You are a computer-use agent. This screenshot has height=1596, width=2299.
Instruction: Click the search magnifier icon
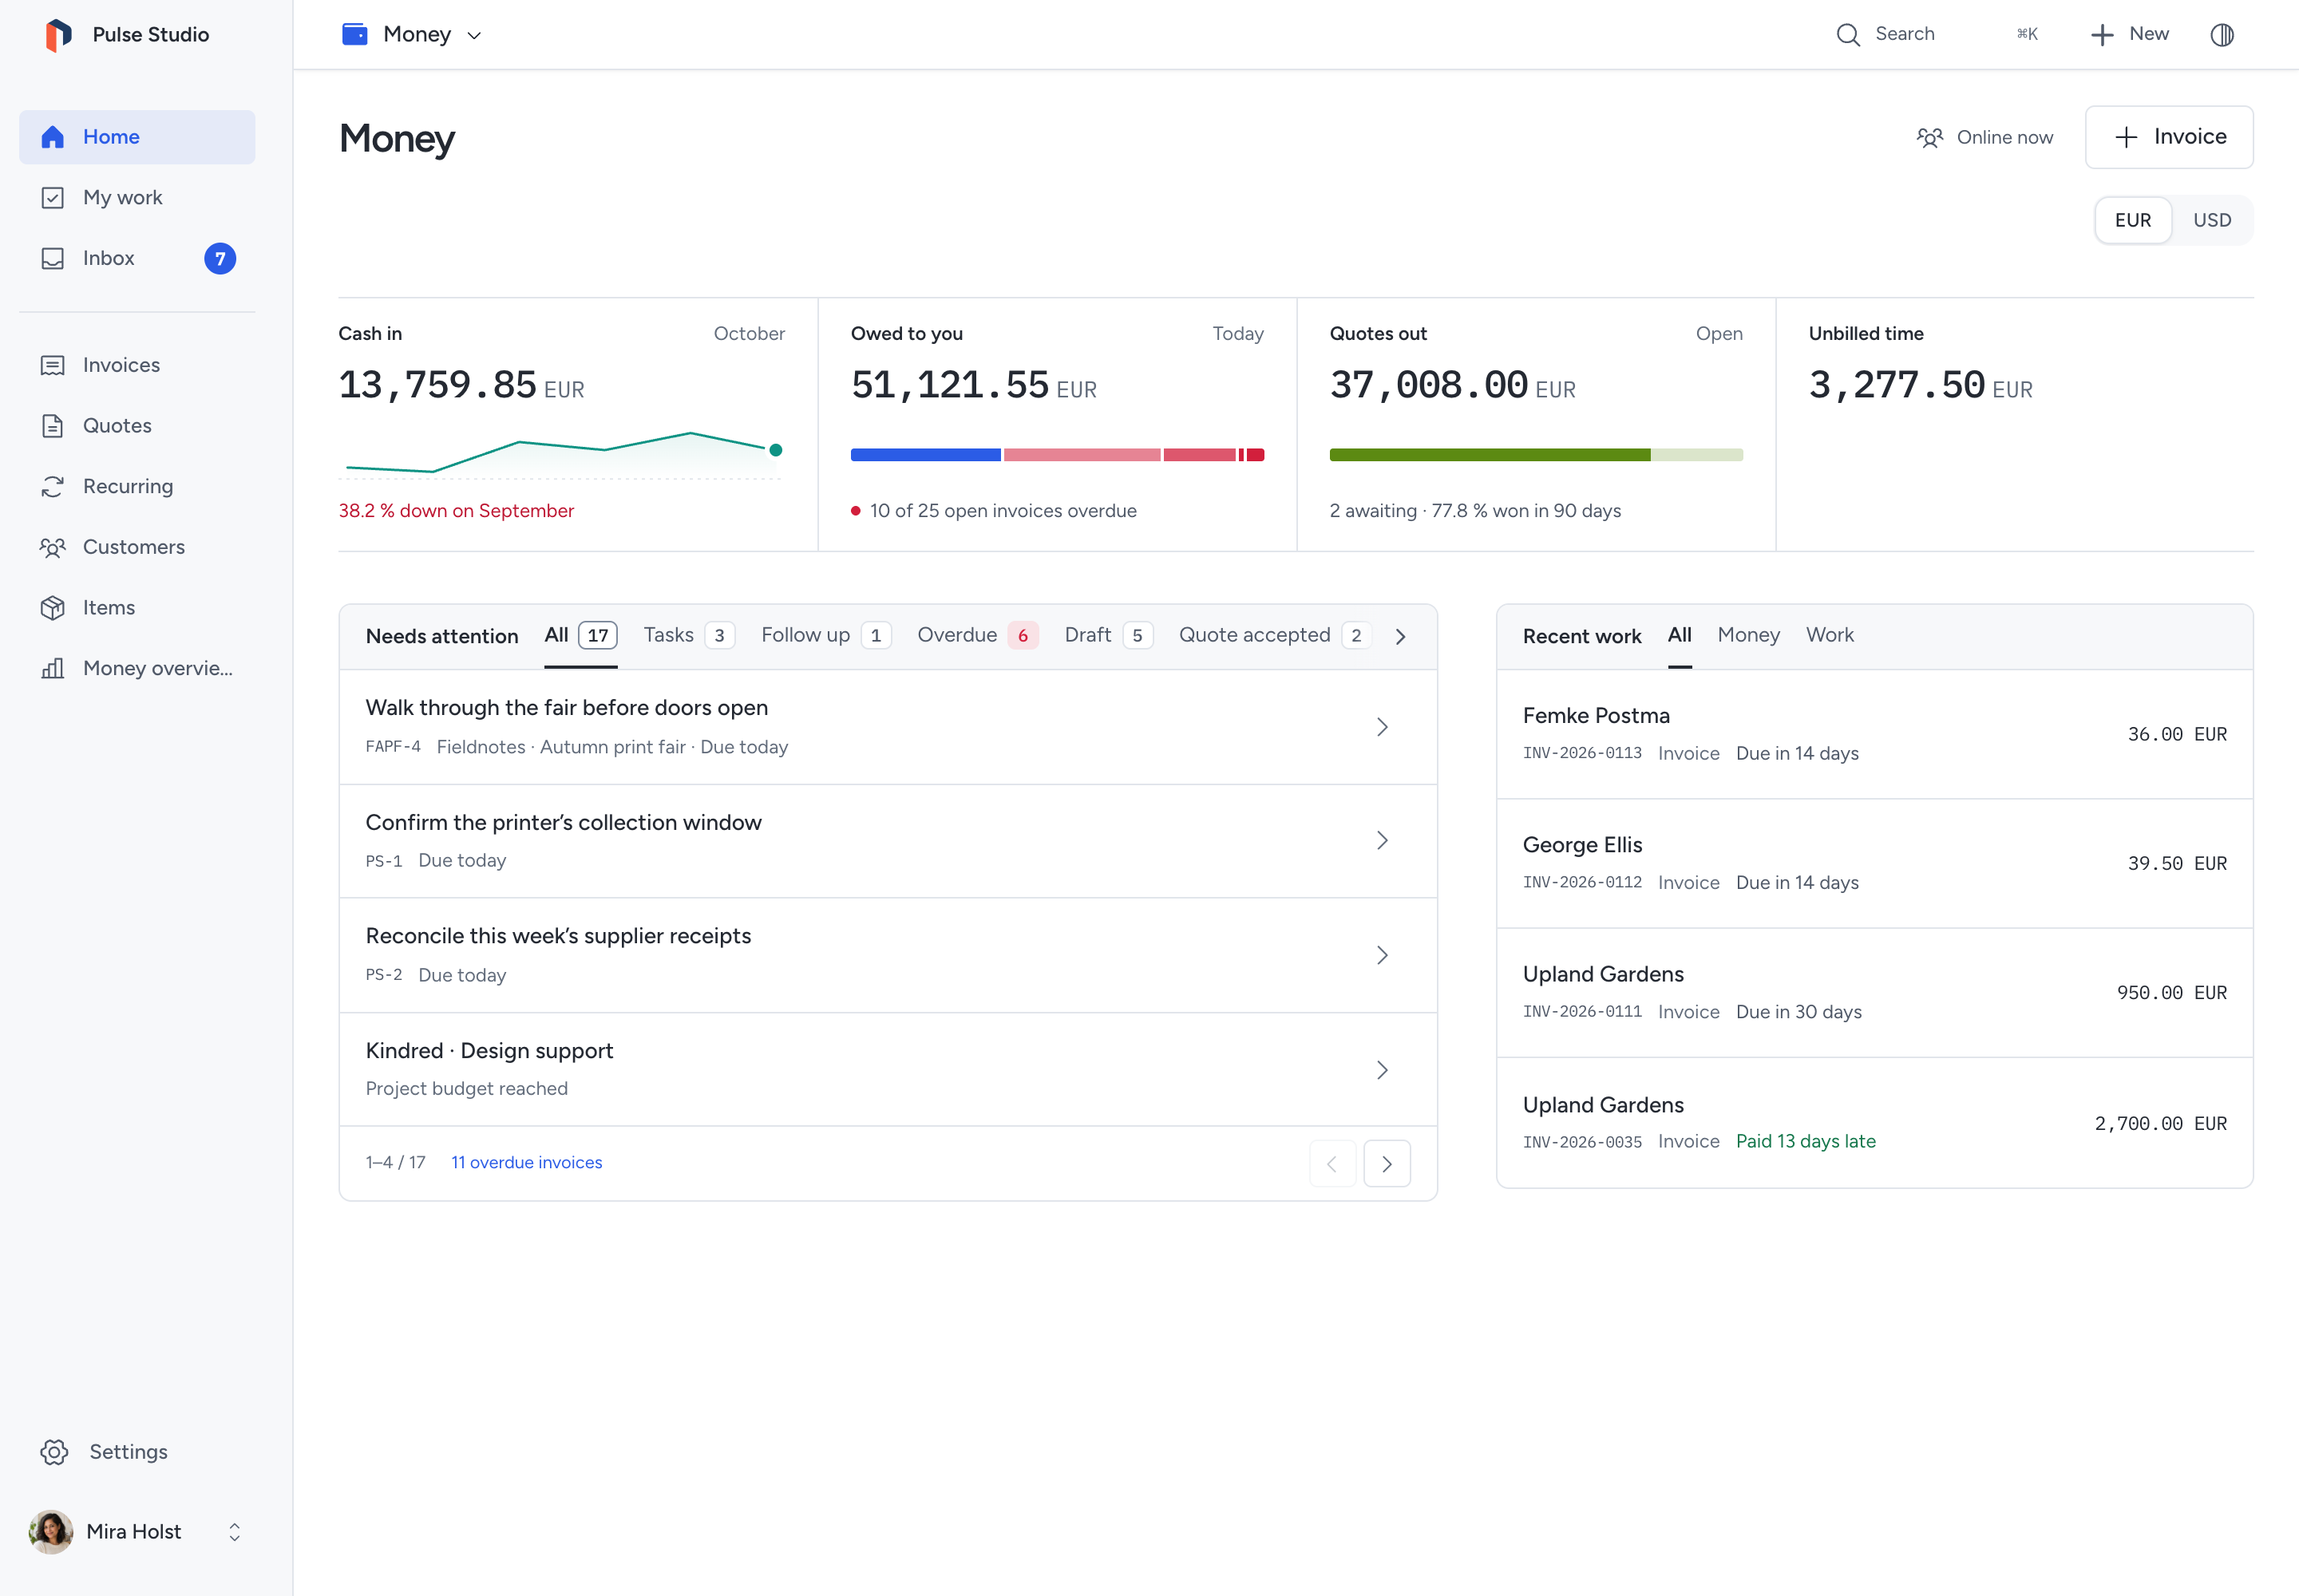(1848, 35)
